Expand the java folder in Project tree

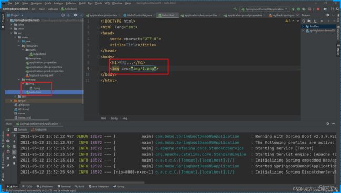[19, 41]
